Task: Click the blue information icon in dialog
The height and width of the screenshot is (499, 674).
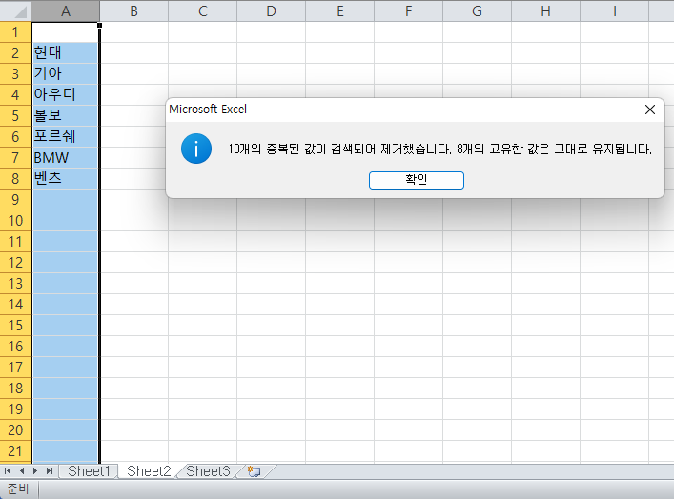Action: (196, 149)
